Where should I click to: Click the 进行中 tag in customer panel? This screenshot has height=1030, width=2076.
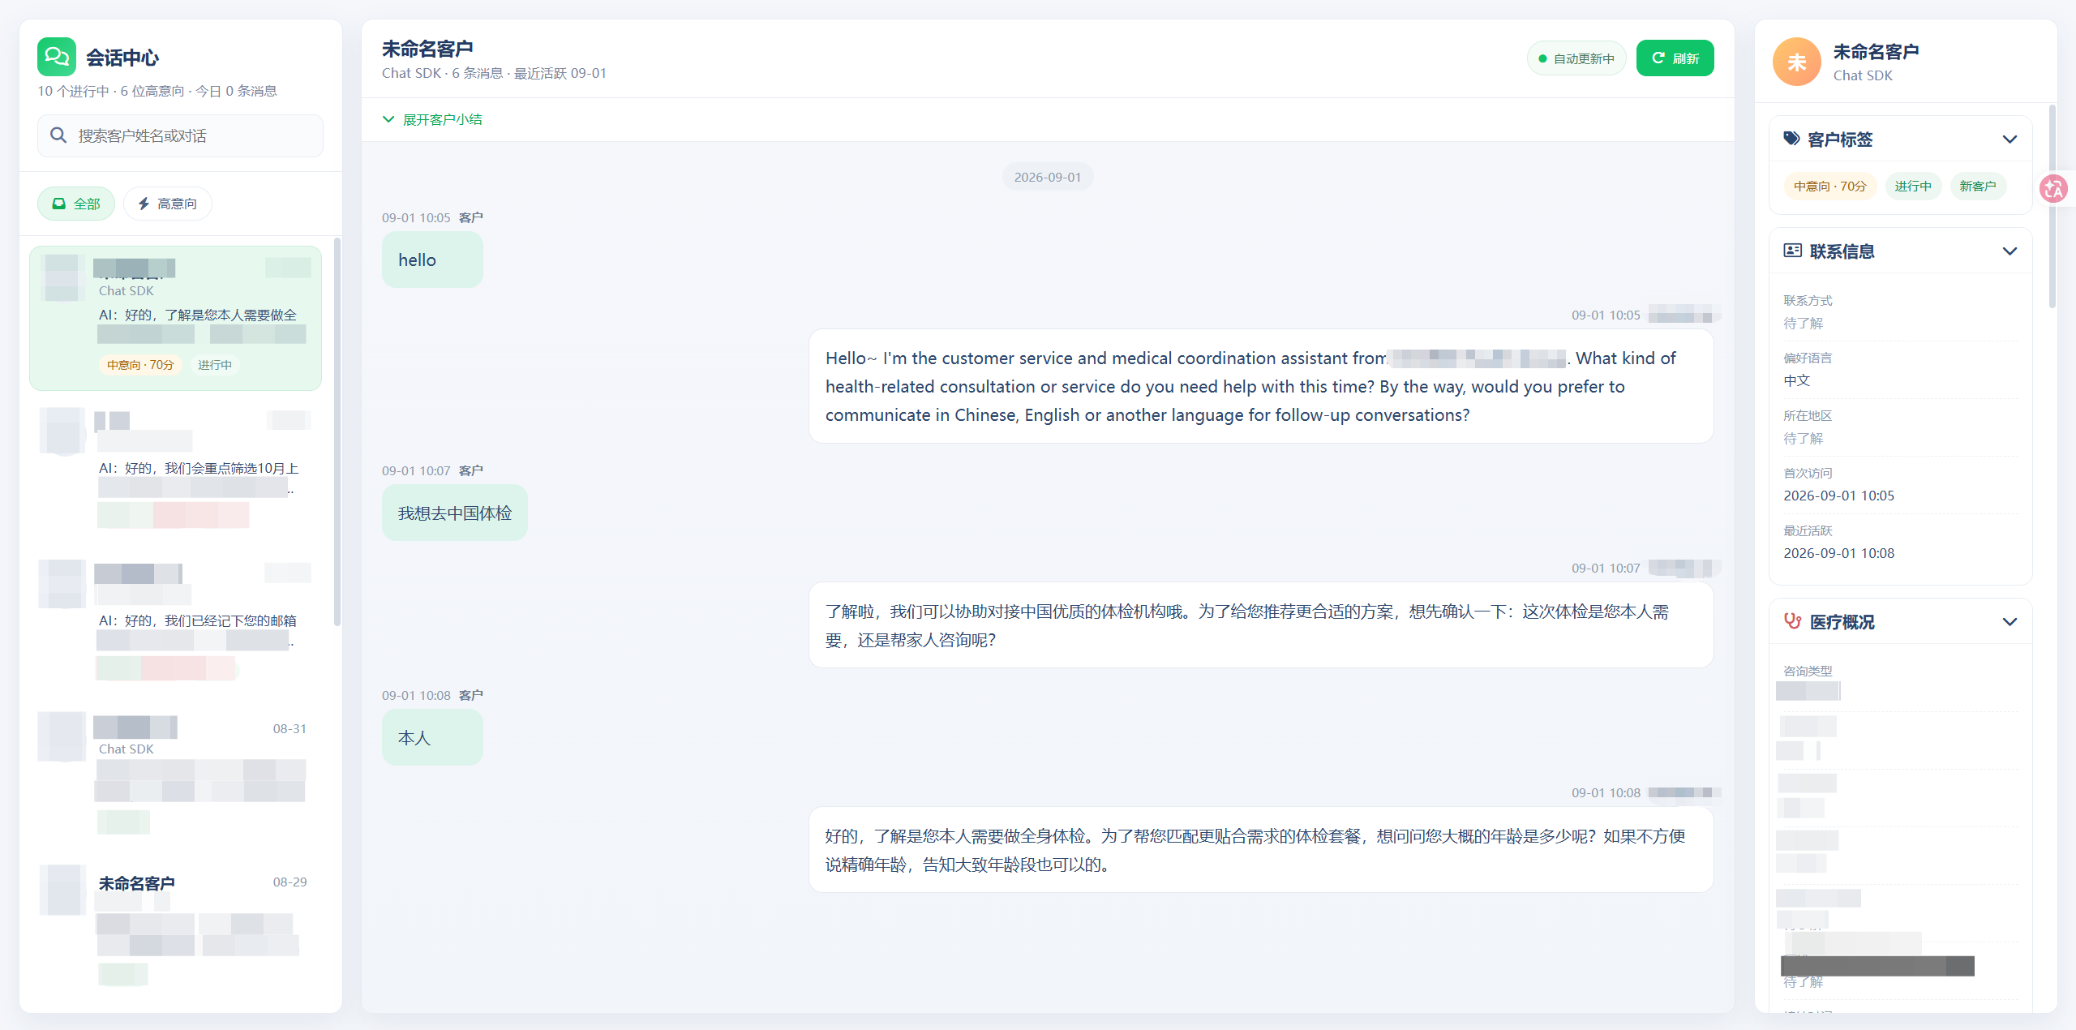[1913, 186]
